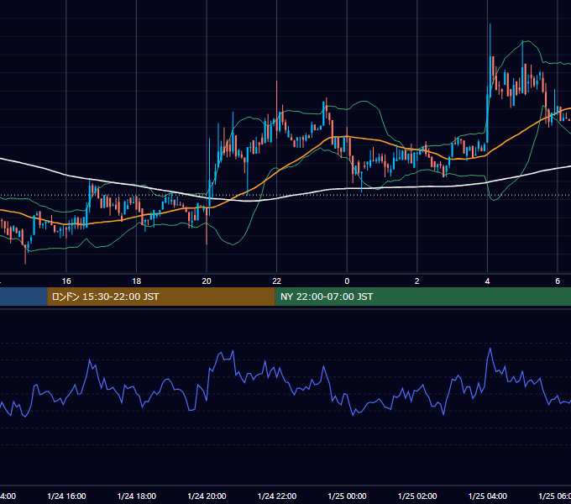The width and height of the screenshot is (571, 504).
Task: Click the 6 hour axis label
Action: tap(558, 281)
